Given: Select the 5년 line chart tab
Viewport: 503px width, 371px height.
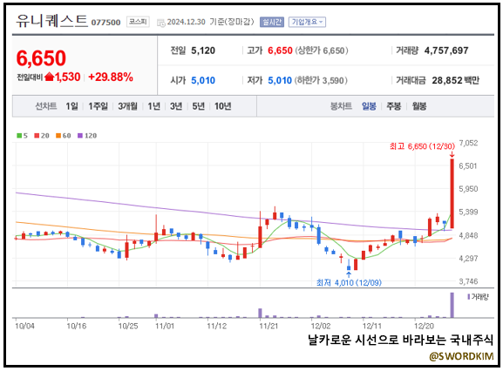Looking at the screenshot, I should pos(199,106).
